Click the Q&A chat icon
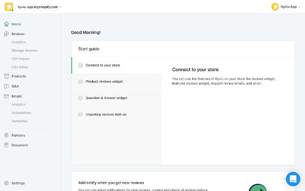 coord(6,86)
